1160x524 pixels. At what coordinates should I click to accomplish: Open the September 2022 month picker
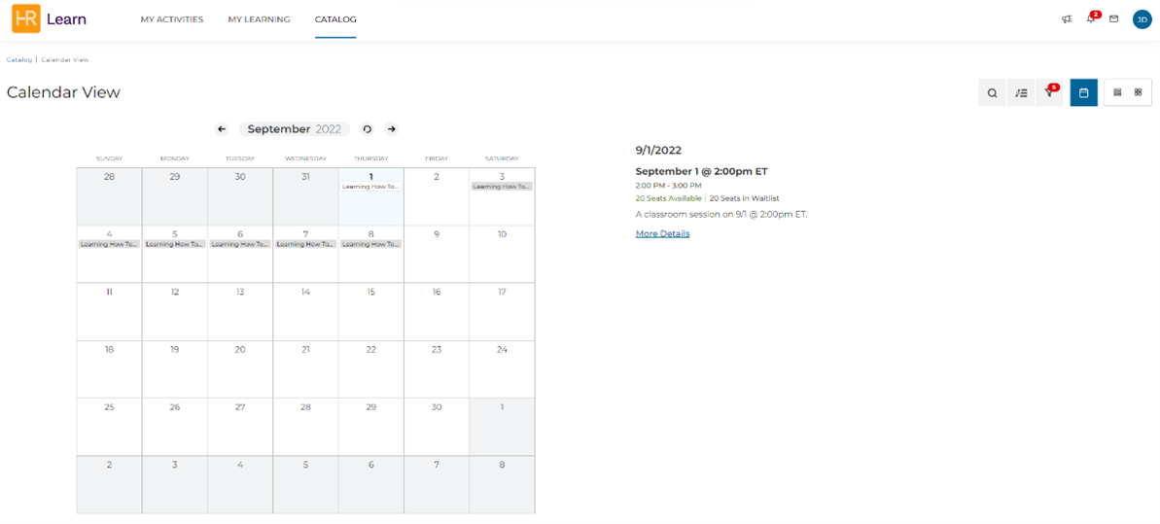pos(294,128)
